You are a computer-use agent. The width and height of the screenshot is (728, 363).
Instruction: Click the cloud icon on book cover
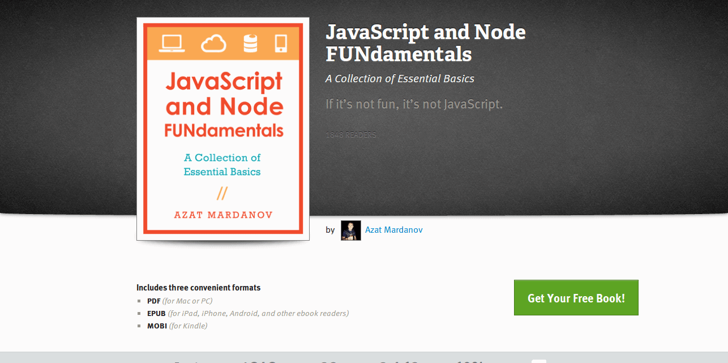click(213, 43)
